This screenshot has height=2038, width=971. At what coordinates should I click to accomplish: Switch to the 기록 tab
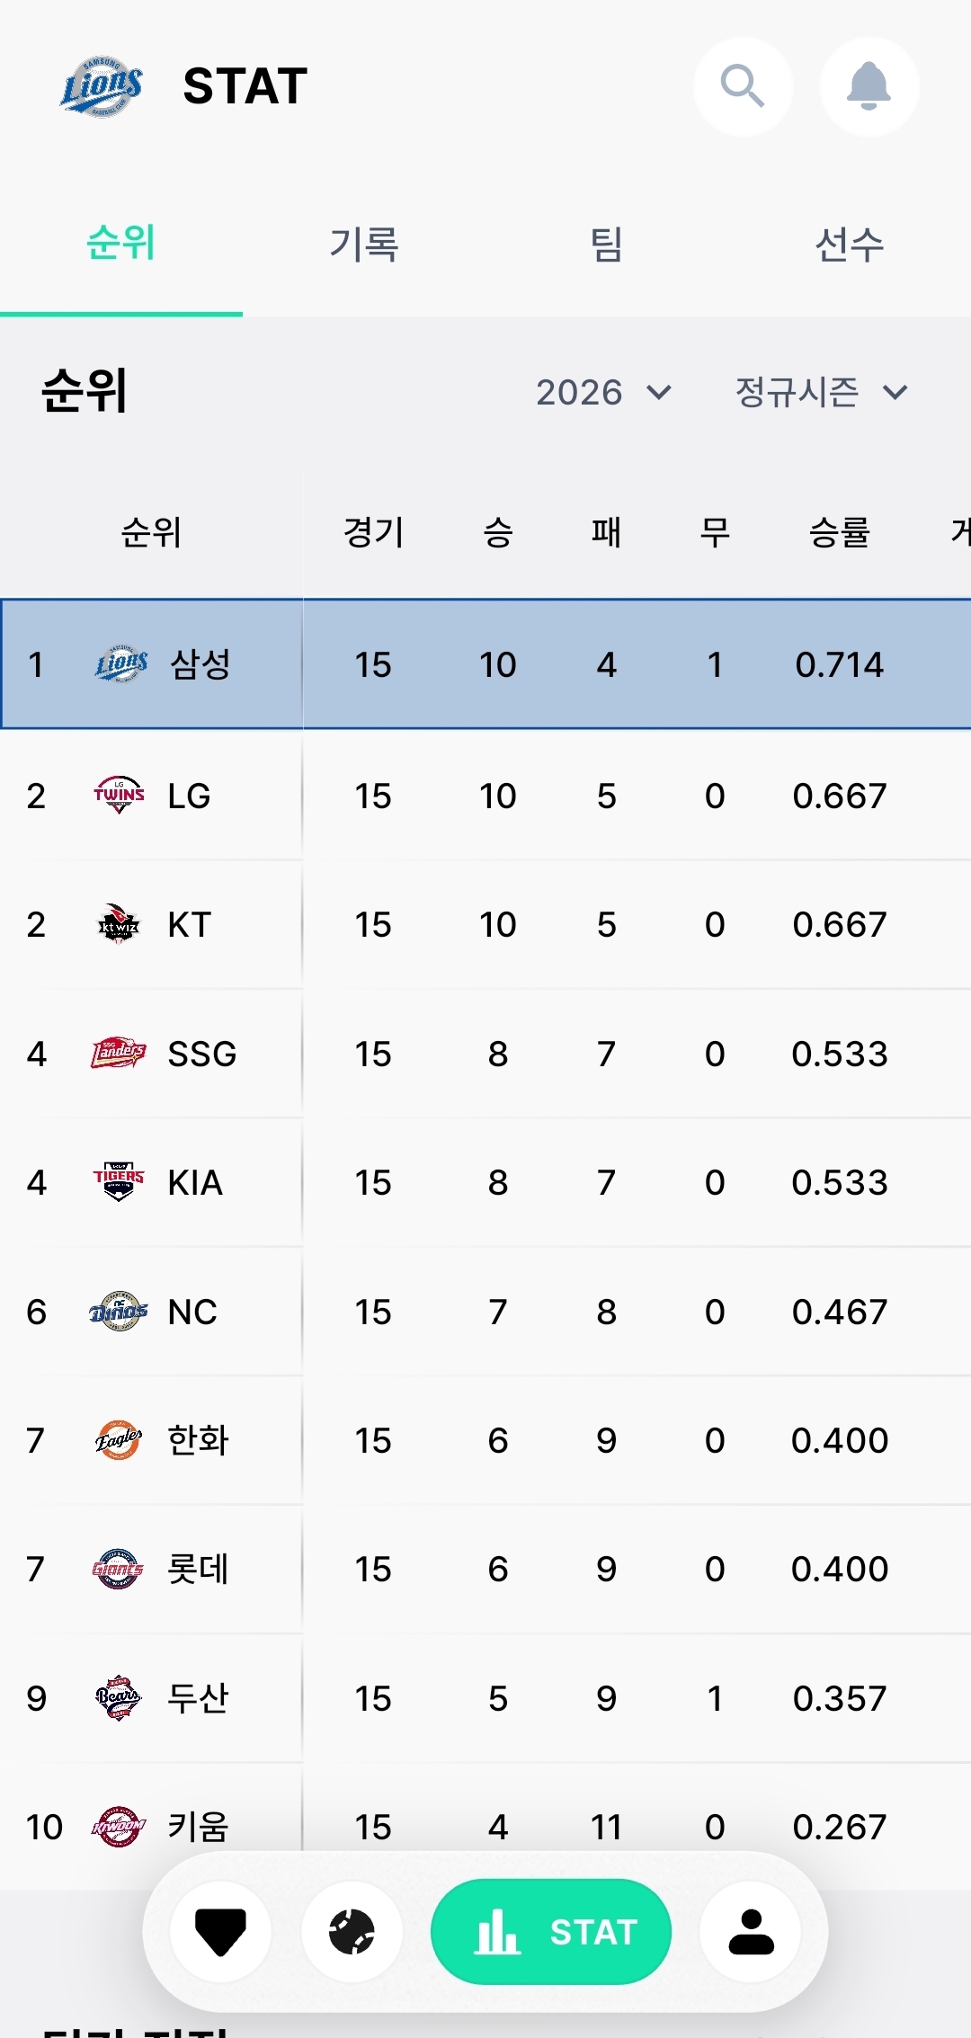click(364, 244)
